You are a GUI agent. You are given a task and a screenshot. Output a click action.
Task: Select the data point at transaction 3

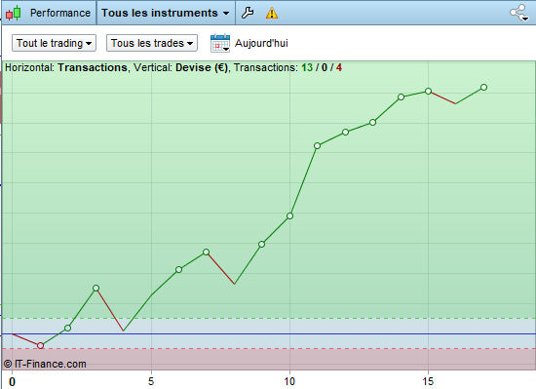[x=96, y=289]
